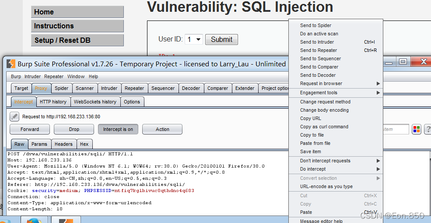The image size is (431, 223).
Task: Switch to the Target tab
Action: [x=21, y=88]
